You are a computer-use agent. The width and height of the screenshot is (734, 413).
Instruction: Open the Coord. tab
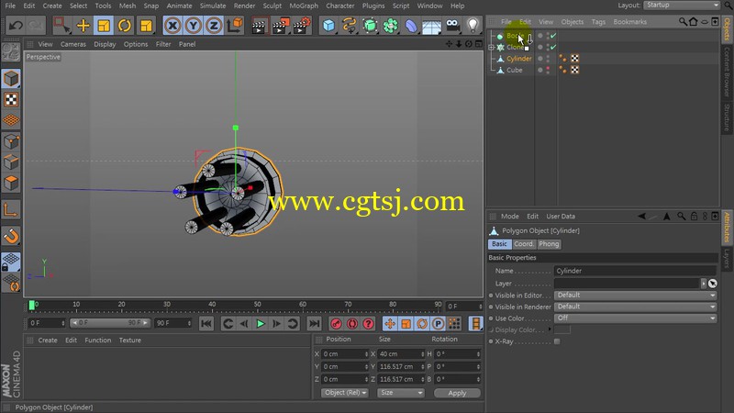[x=523, y=244]
